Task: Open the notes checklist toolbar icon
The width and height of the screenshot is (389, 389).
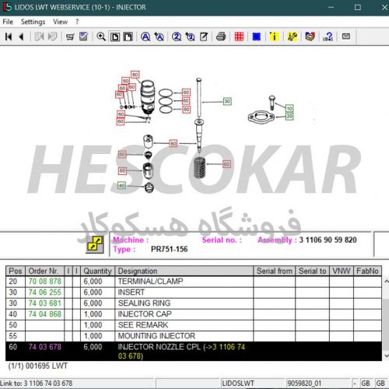Action: [83, 37]
